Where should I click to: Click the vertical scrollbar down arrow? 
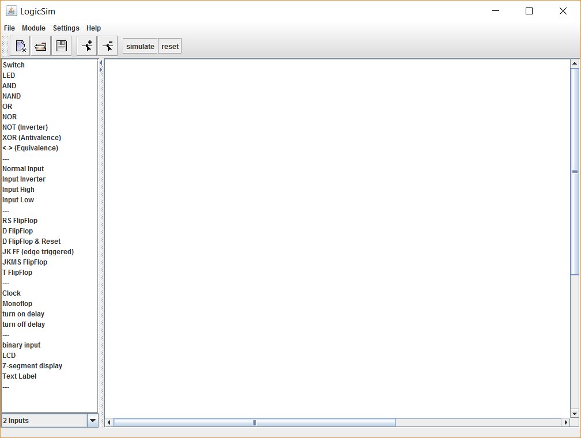click(x=575, y=413)
